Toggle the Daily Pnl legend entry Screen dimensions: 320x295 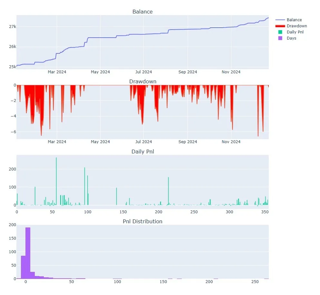click(291, 32)
